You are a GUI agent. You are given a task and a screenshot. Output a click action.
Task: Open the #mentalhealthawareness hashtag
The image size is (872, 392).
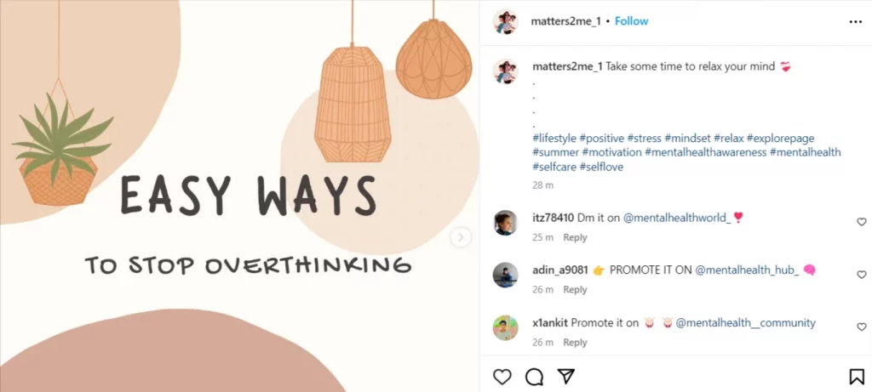click(706, 152)
